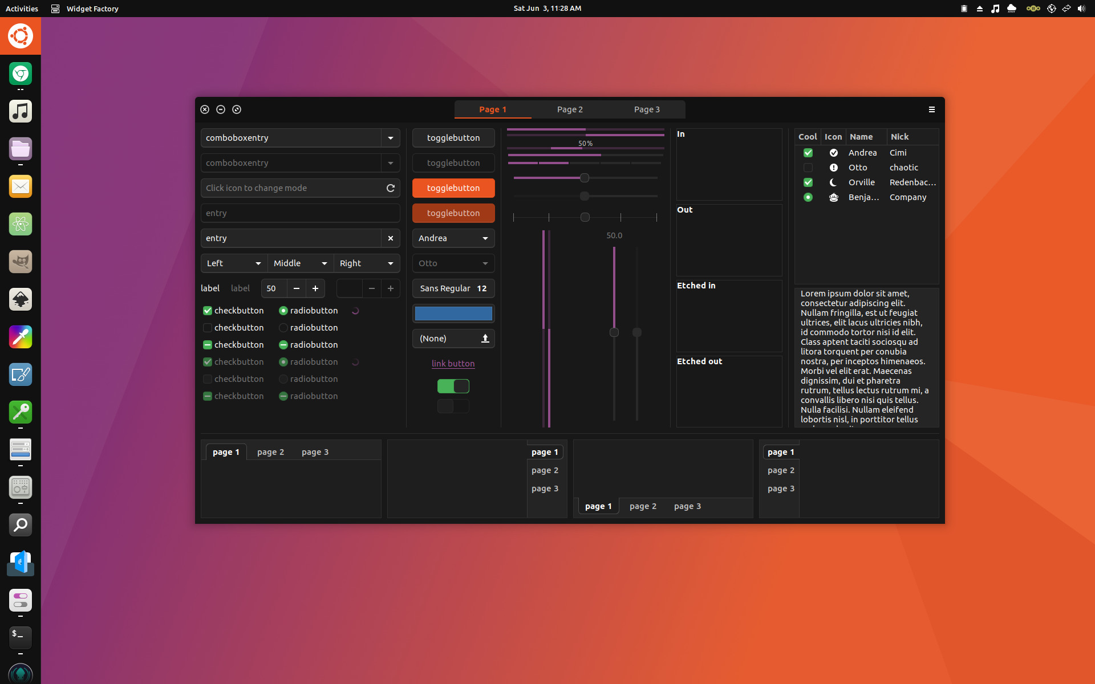Viewport: 1095px width, 684px height.
Task: Uncheck the first checkbutton
Action: pyautogui.click(x=208, y=311)
